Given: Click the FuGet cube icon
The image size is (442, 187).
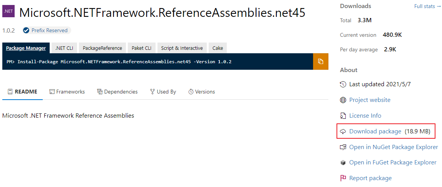Looking at the screenshot, I should tap(343, 162).
